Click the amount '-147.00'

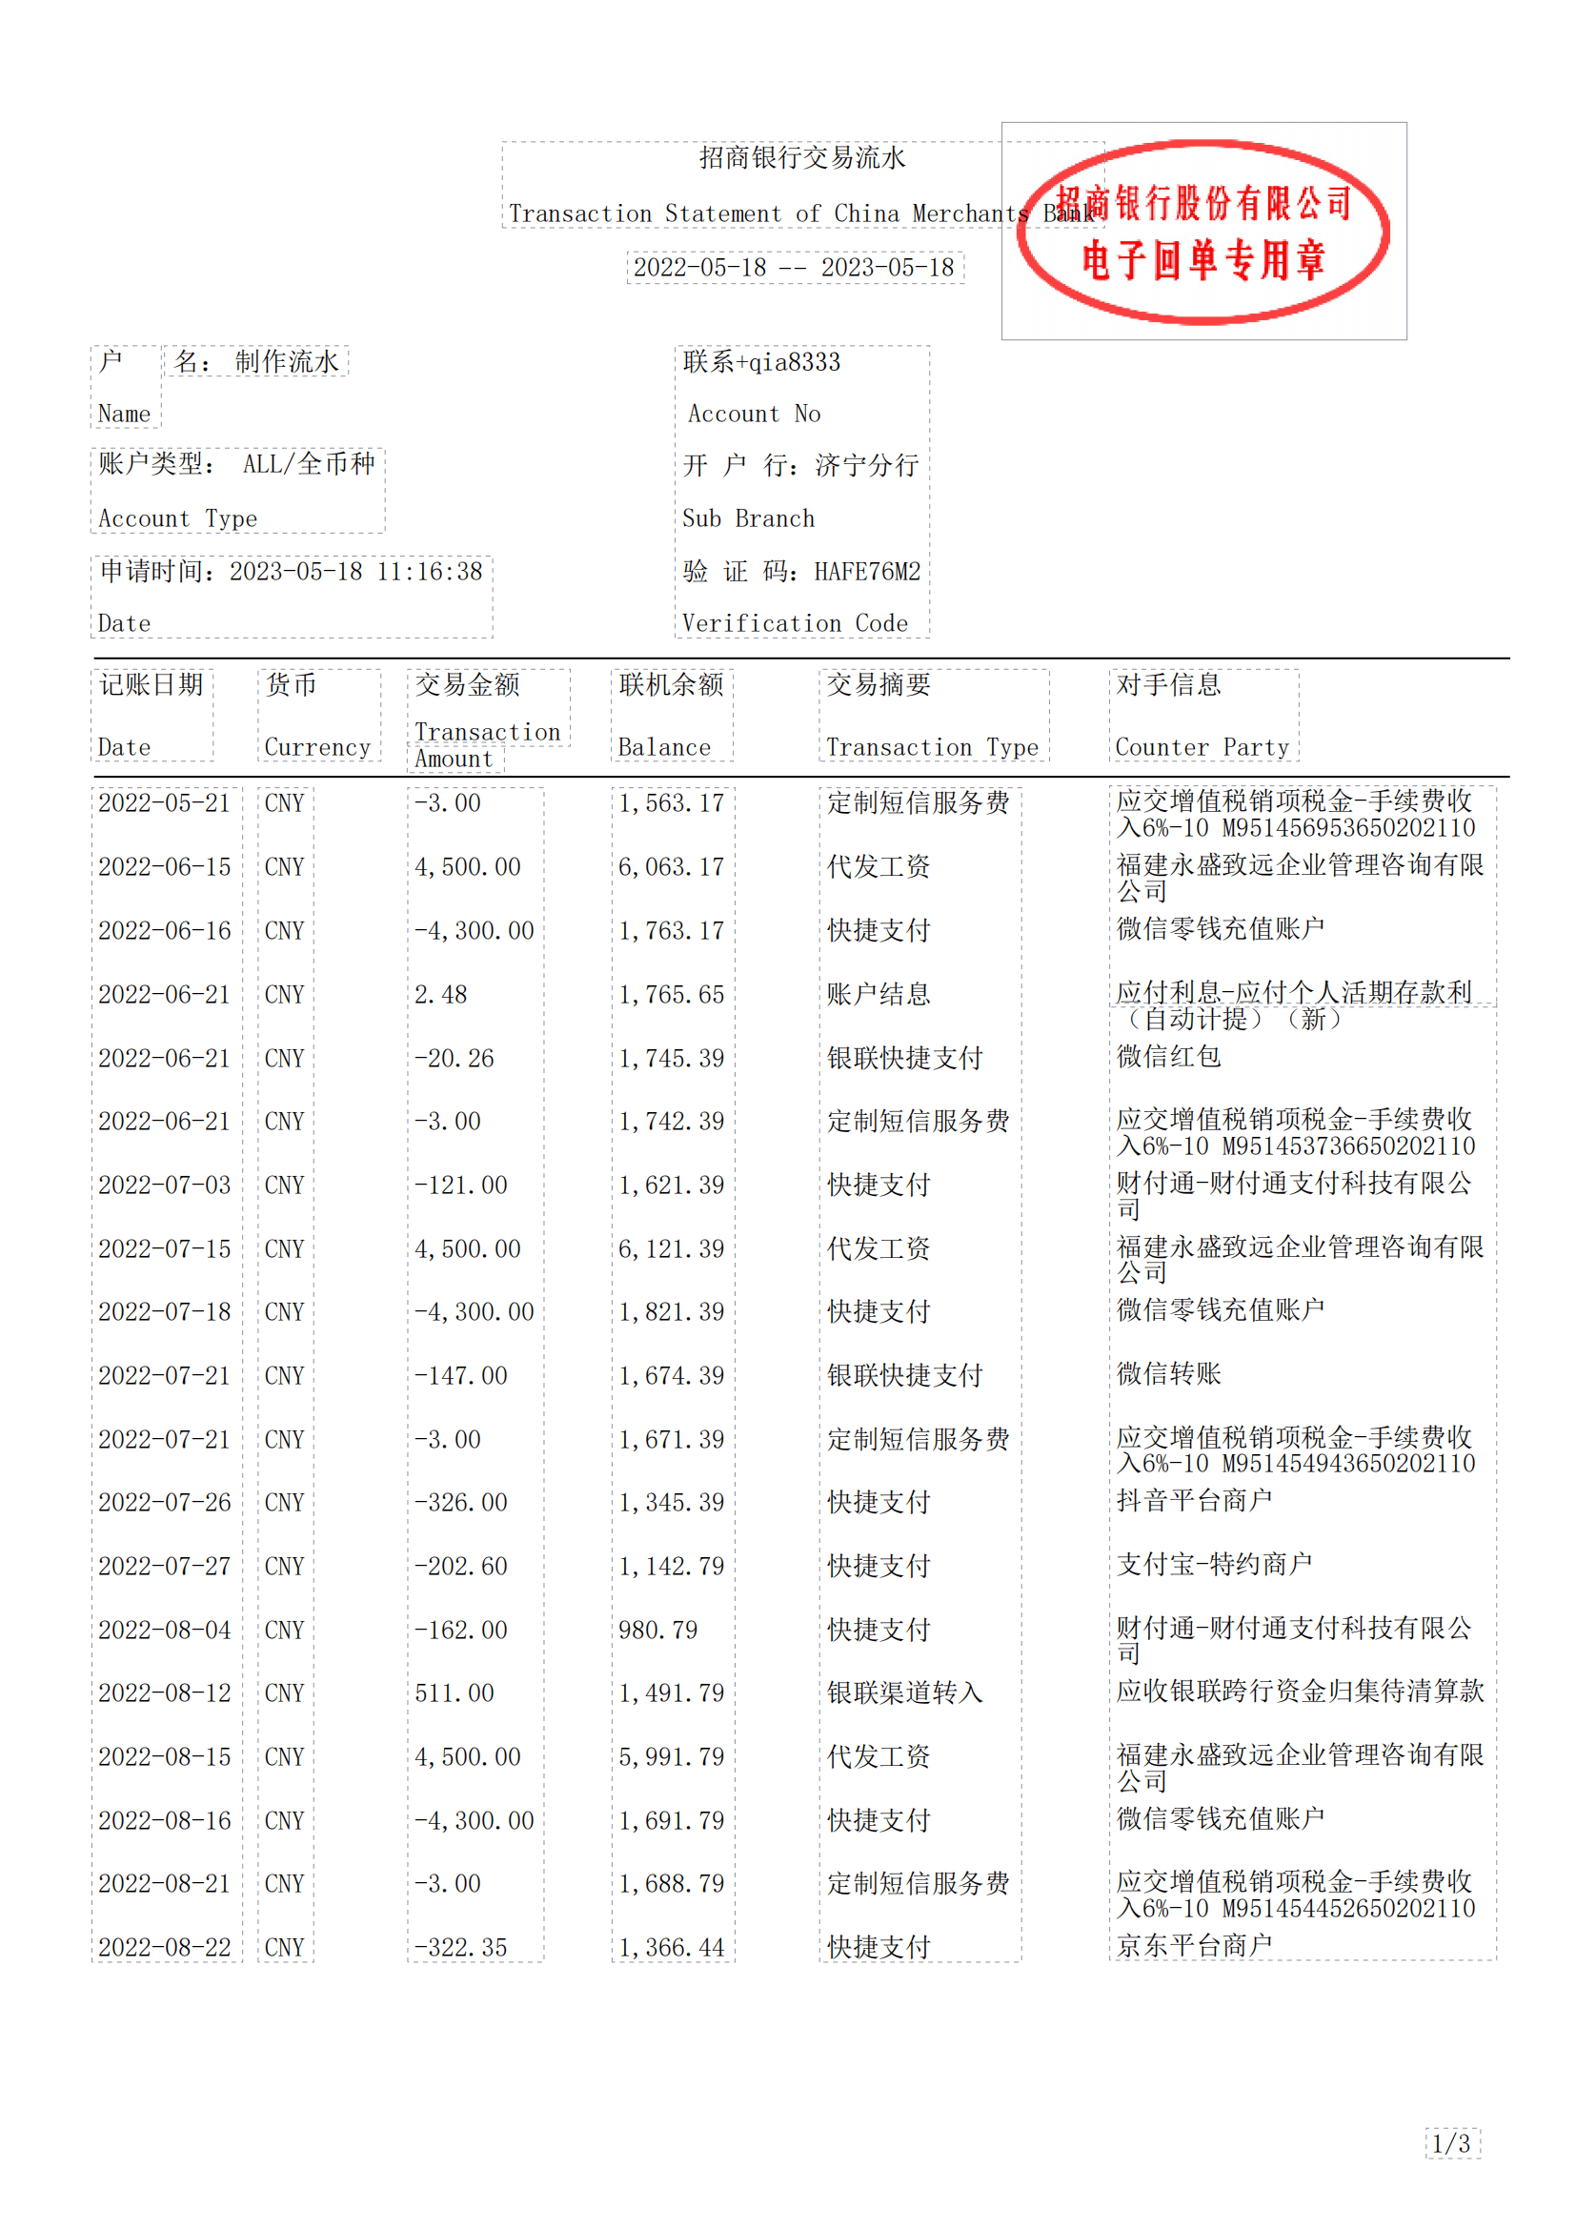[x=461, y=1375]
